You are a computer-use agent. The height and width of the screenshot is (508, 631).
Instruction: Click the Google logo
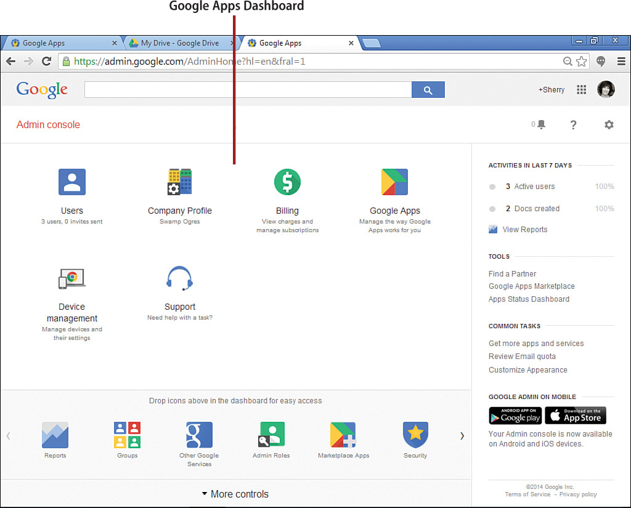pos(42,90)
